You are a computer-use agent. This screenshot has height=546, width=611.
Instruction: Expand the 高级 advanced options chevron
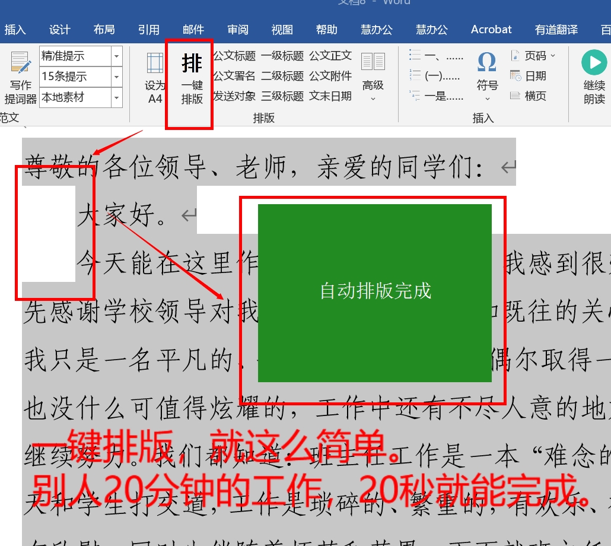[373, 99]
